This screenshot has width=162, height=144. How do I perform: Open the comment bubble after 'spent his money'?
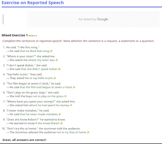(x=71, y=105)
